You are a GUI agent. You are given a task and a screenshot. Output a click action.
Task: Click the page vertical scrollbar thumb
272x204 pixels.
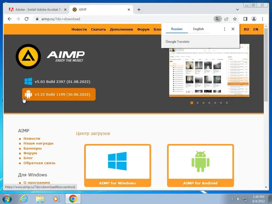266,65
